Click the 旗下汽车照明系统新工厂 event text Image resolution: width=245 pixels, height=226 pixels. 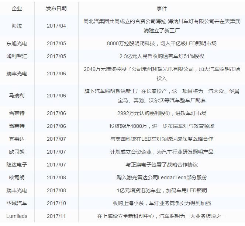tap(162, 96)
